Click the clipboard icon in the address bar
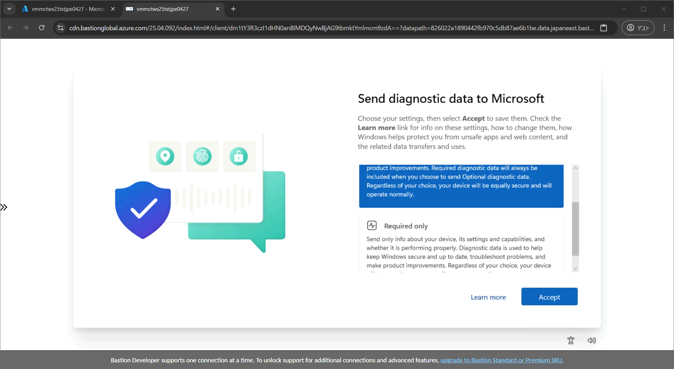674x369 pixels. [x=604, y=28]
